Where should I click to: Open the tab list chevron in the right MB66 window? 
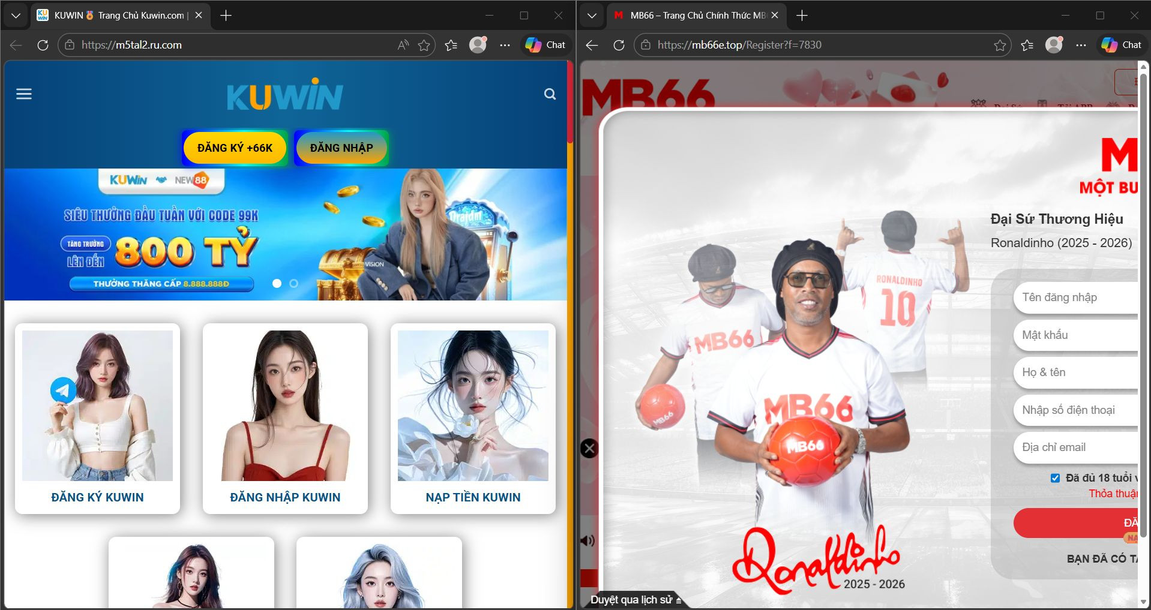pyautogui.click(x=592, y=16)
